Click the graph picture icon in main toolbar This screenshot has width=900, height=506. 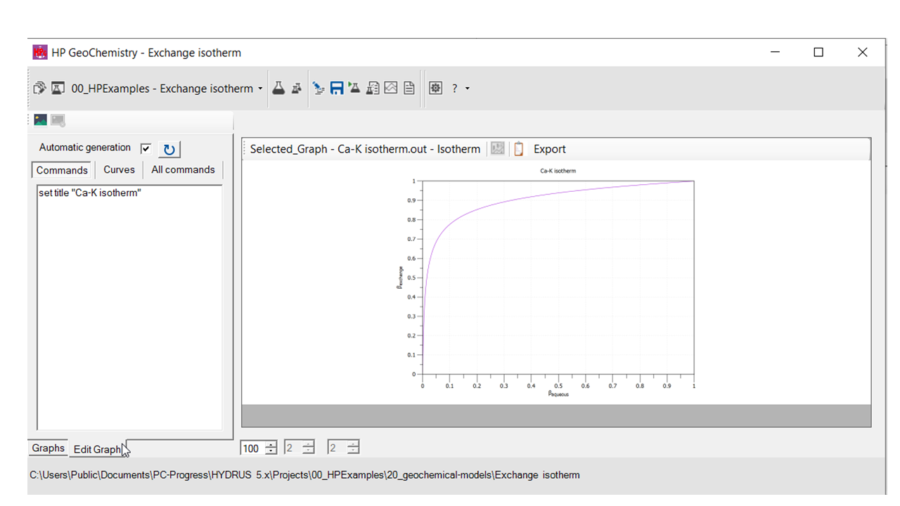pyautogui.click(x=391, y=88)
